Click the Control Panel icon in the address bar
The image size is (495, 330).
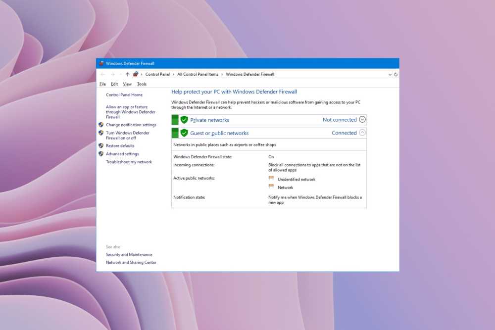[x=136, y=74]
